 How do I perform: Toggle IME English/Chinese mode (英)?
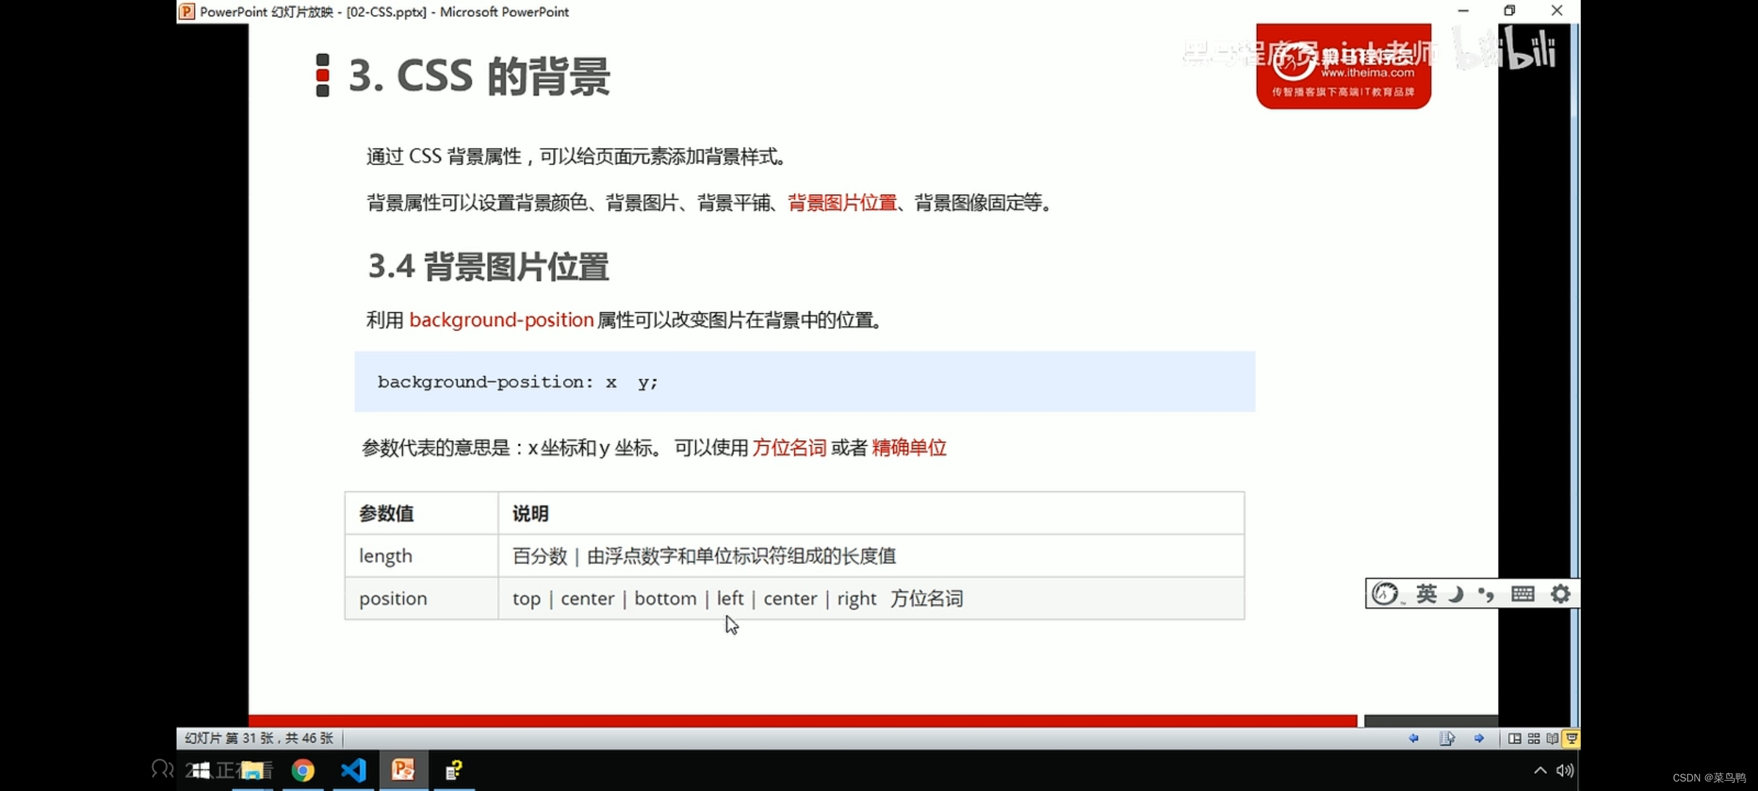pyautogui.click(x=1425, y=593)
